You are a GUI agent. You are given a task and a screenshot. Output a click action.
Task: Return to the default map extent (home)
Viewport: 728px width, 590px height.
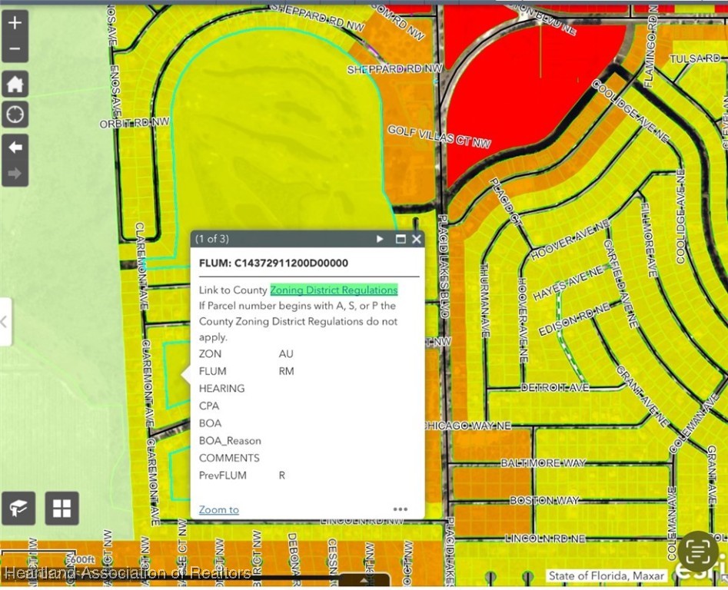click(x=15, y=84)
